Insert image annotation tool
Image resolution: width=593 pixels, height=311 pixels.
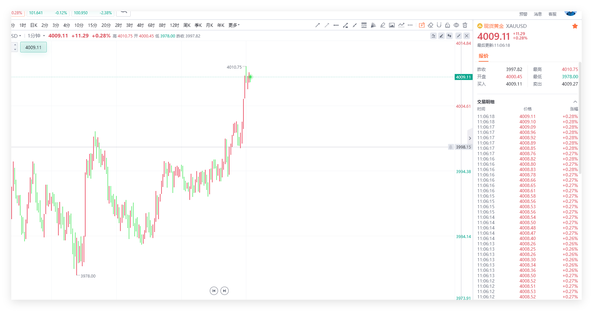click(x=392, y=25)
